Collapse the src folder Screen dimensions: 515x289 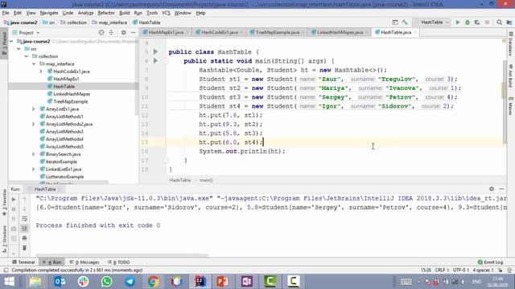coord(19,49)
